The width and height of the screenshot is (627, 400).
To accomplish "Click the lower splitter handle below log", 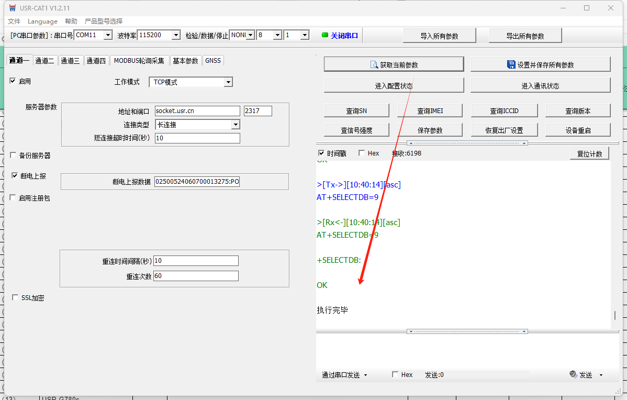I will click(x=467, y=331).
